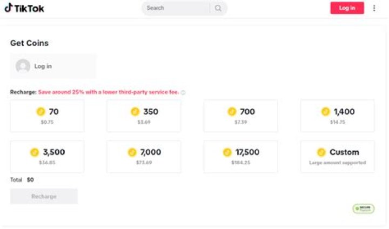Click the grayed Recharge button

[x=44, y=196]
